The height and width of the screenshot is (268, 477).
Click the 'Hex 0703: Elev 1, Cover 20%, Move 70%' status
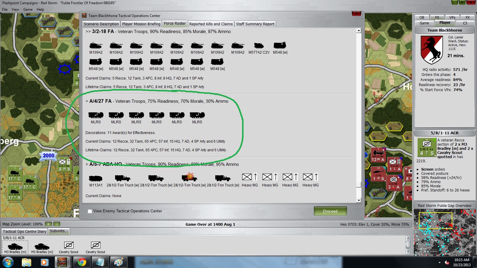point(374,225)
